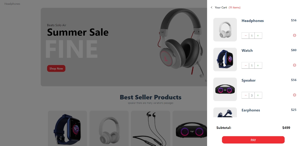Screen dimensions: 301x146
Task: Click the Shop Now button
Action: point(56,68)
